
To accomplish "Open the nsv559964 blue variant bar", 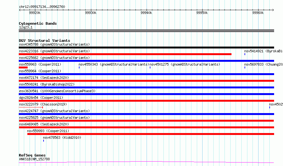I will tap(146, 74).
